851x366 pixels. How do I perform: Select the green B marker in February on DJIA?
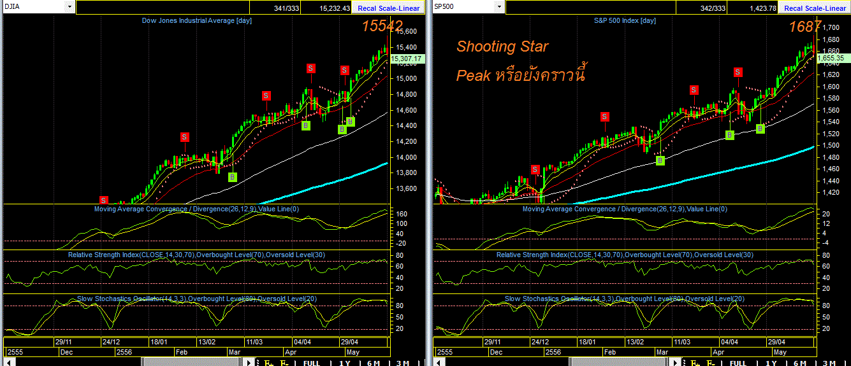click(233, 177)
